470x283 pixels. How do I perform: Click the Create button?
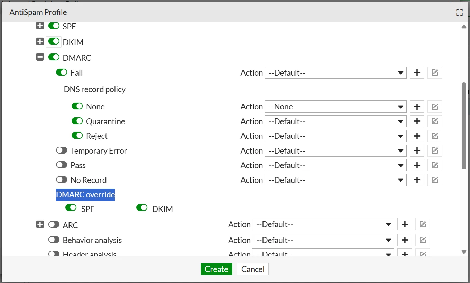point(216,269)
